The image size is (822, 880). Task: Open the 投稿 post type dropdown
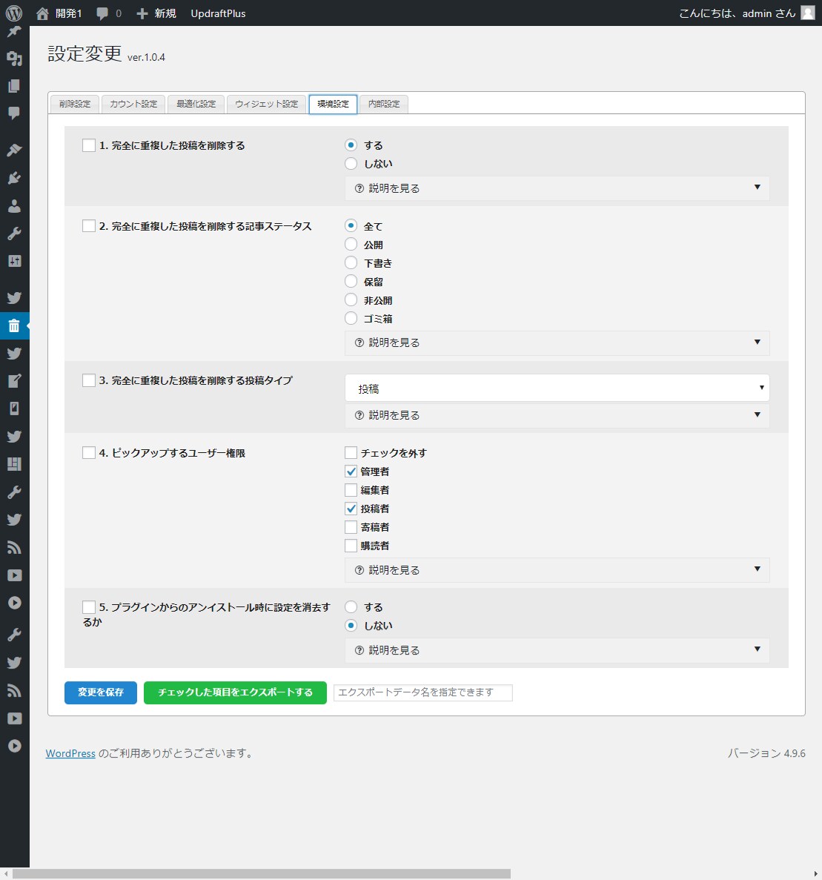point(557,388)
